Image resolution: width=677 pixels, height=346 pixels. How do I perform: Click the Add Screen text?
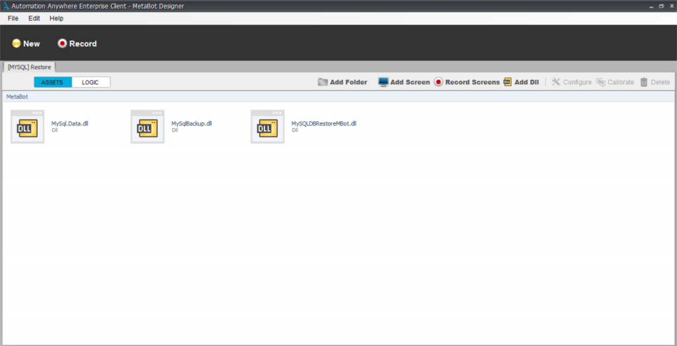pyautogui.click(x=410, y=82)
